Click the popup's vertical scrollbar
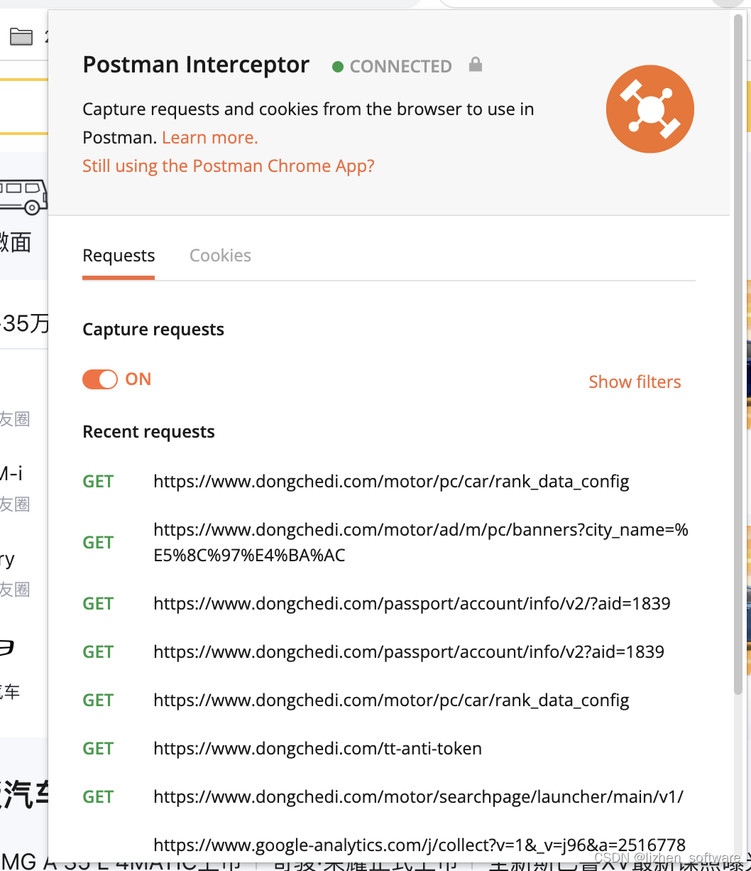751x871 pixels. coord(738,355)
